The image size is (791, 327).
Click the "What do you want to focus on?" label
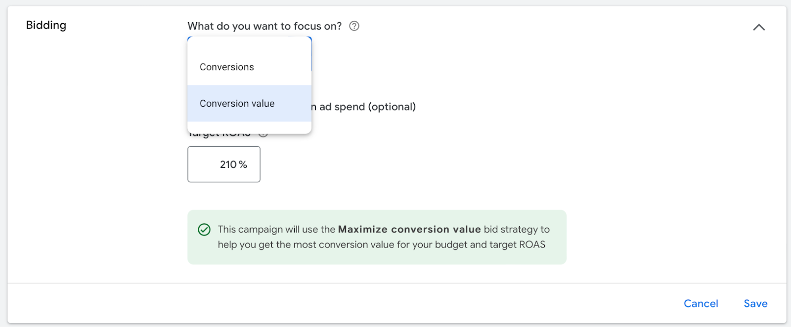point(264,26)
